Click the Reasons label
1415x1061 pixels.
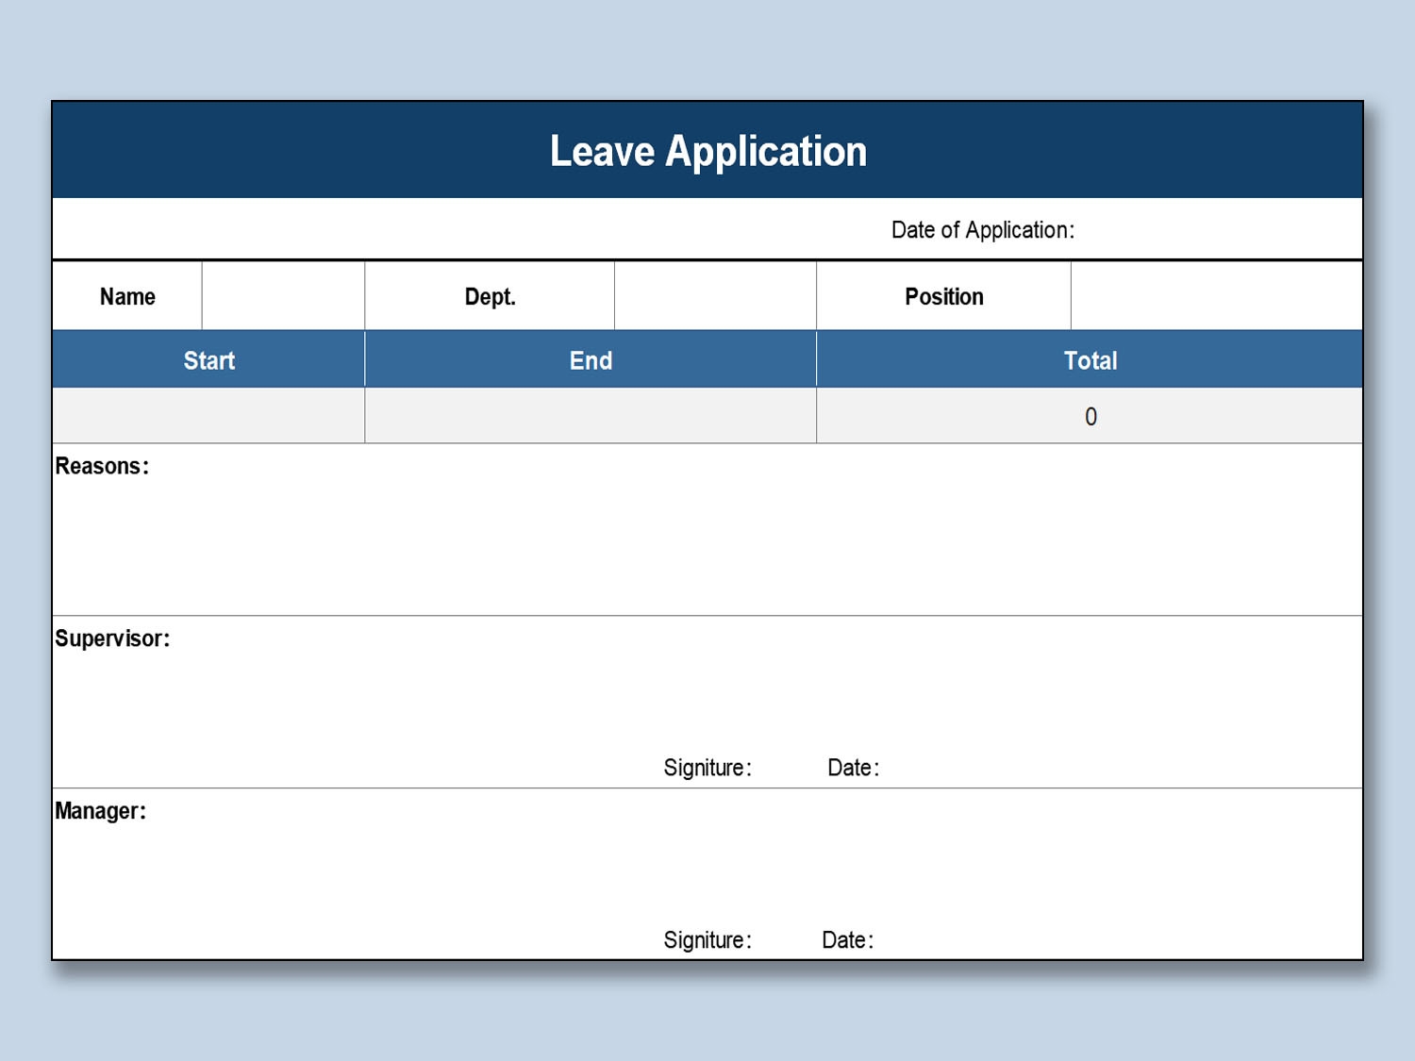click(102, 466)
